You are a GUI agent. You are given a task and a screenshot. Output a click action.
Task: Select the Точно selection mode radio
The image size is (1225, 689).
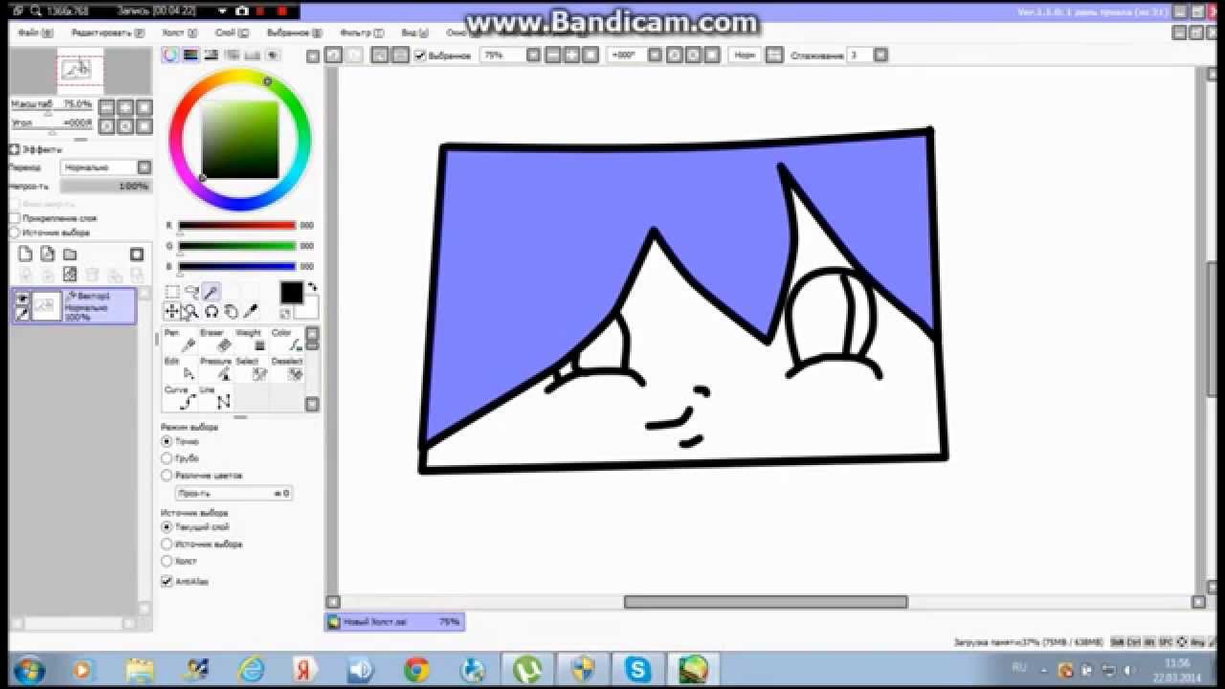[x=167, y=441]
